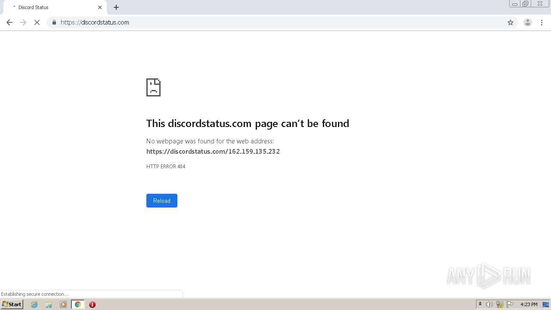Open the network tray icon
Viewport: 551px width, 310px height.
click(500, 304)
